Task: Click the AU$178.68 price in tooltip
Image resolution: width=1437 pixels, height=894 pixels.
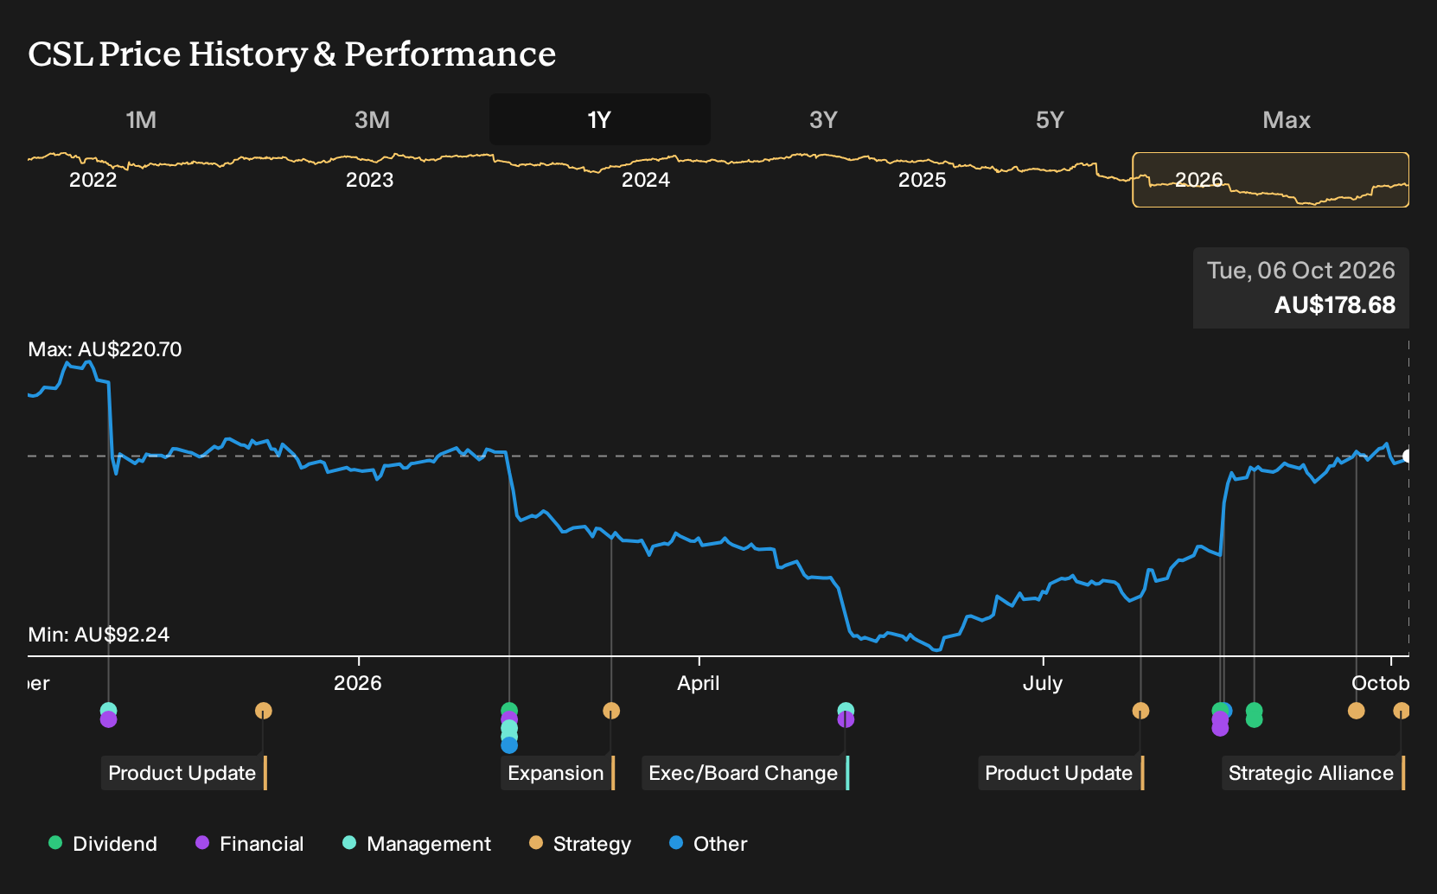Action: 1335,305
